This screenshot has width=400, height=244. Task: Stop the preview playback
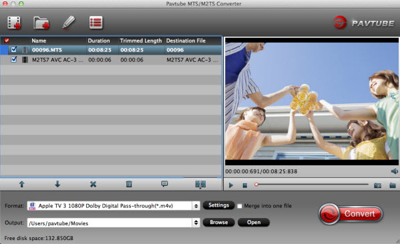click(x=245, y=185)
